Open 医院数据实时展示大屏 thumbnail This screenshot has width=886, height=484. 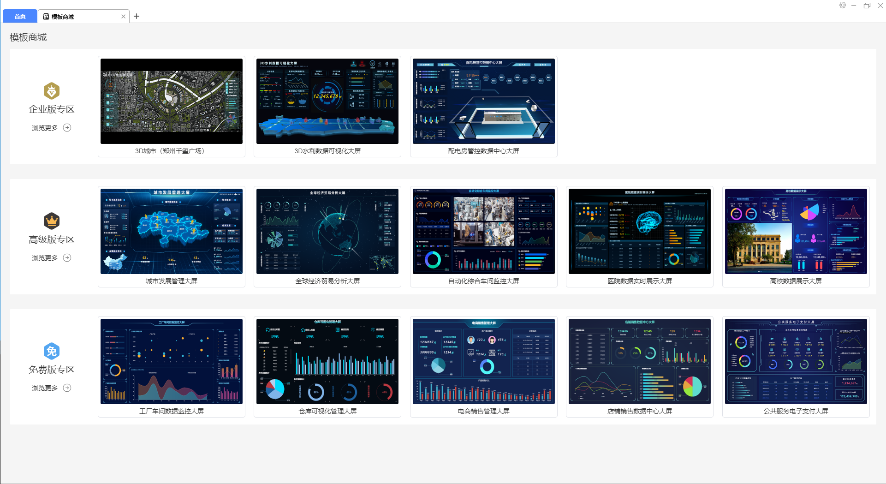click(640, 231)
